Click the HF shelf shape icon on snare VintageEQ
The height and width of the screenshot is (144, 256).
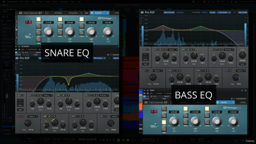(108, 42)
